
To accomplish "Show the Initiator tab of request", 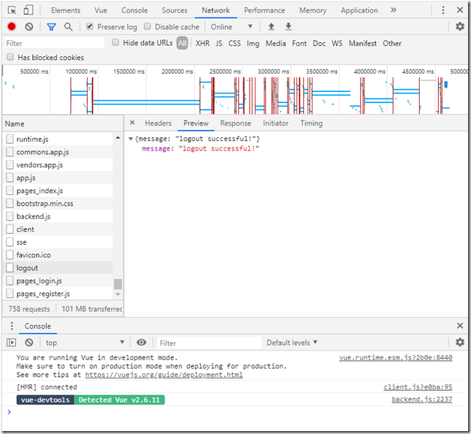I will [275, 123].
